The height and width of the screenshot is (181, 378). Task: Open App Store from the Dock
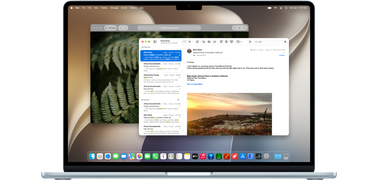click(x=243, y=156)
